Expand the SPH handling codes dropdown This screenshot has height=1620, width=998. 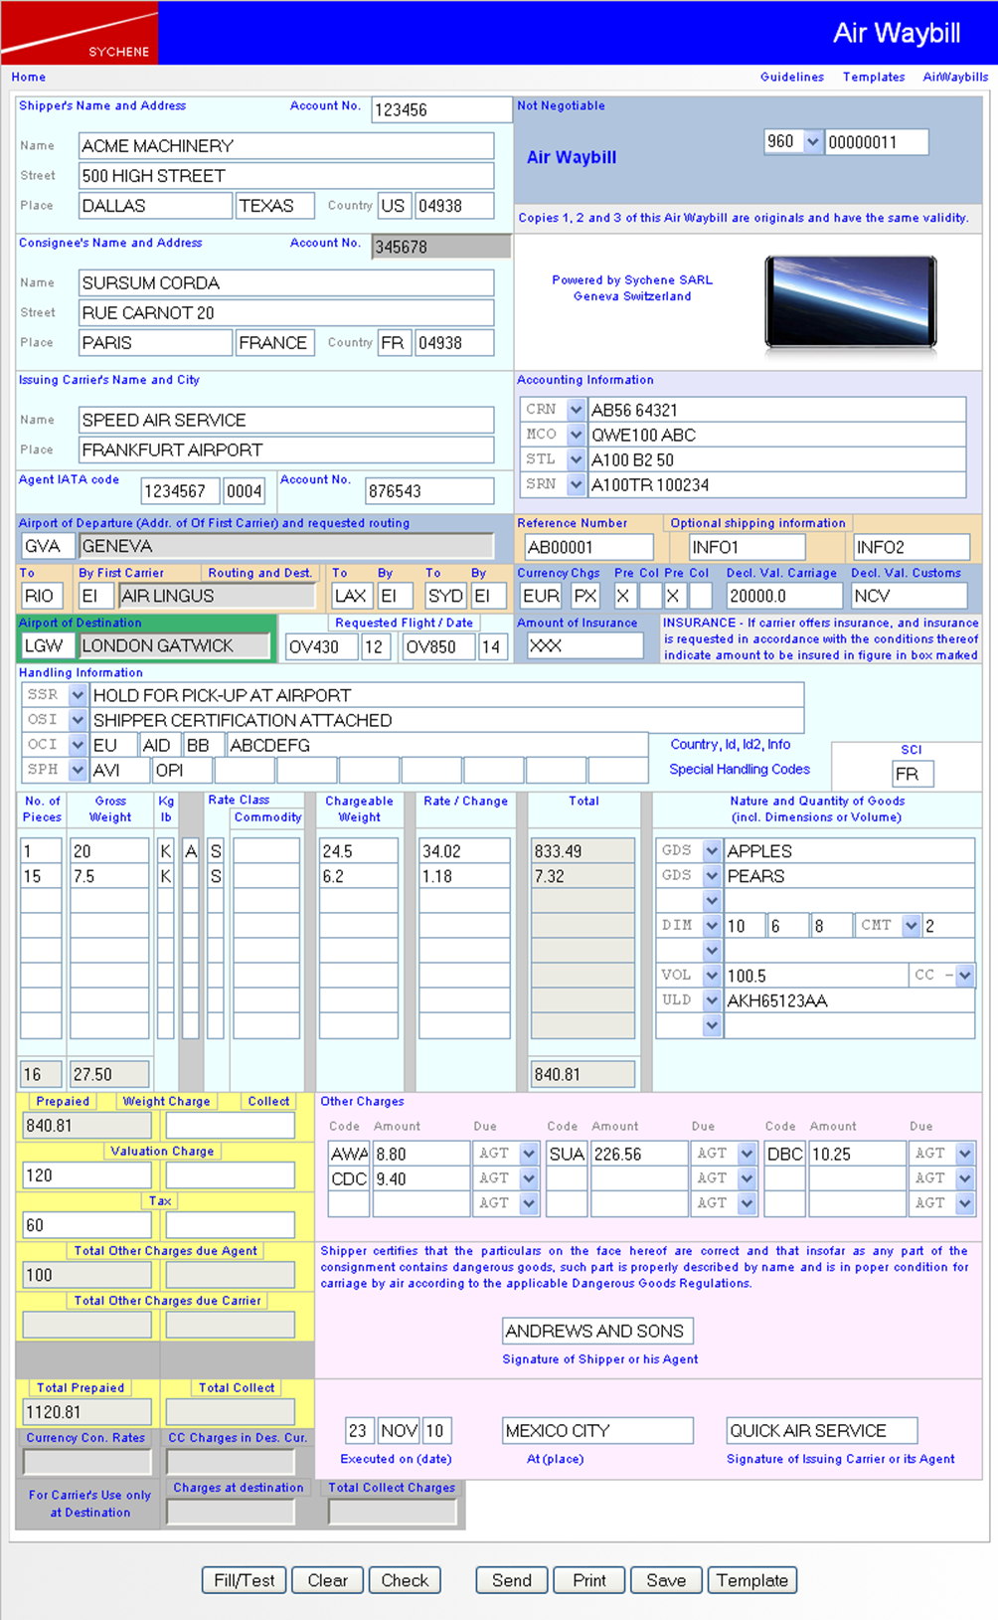77,769
